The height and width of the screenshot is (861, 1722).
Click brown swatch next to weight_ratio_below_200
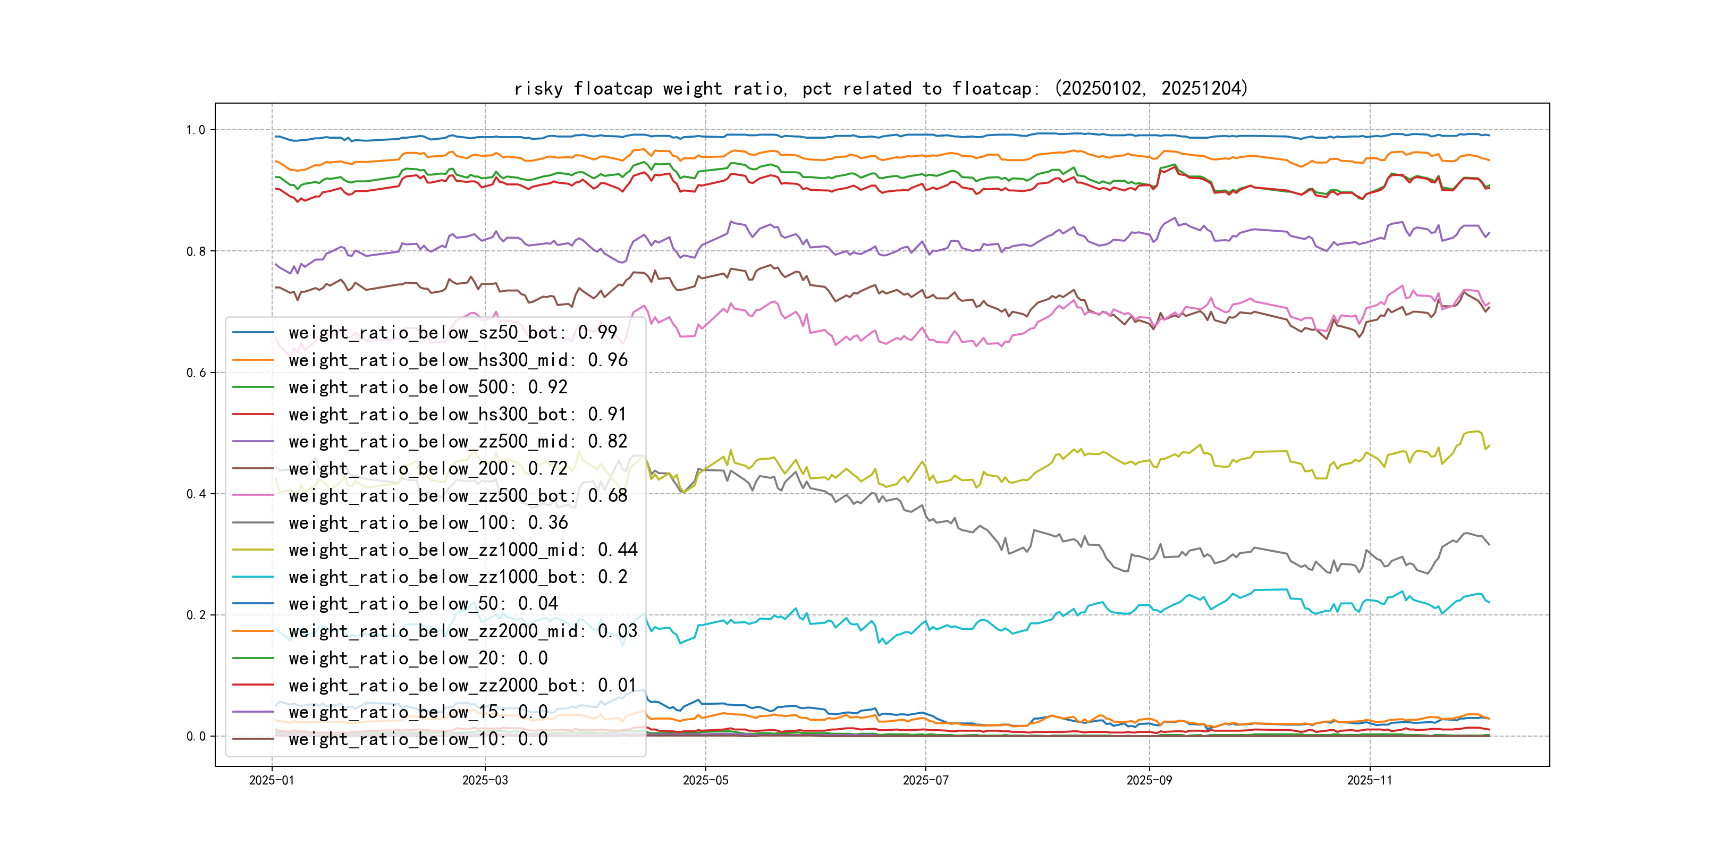coord(252,469)
